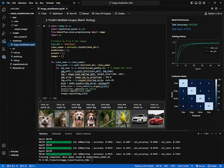
Task: Open requirements.txt file
Action: [20, 64]
